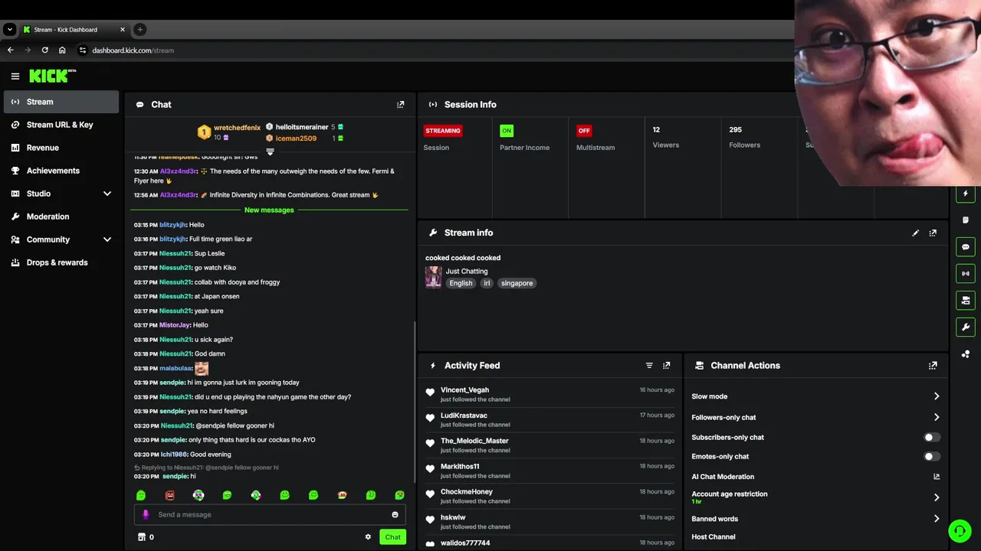Toggle Emotes-only chat
981x551 pixels.
point(932,456)
